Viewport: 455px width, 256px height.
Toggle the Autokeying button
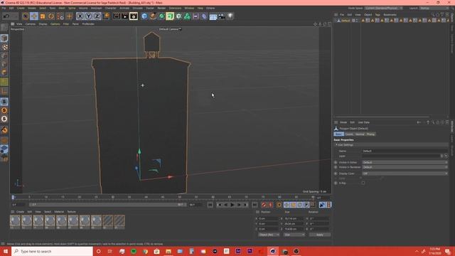[x=270, y=205]
